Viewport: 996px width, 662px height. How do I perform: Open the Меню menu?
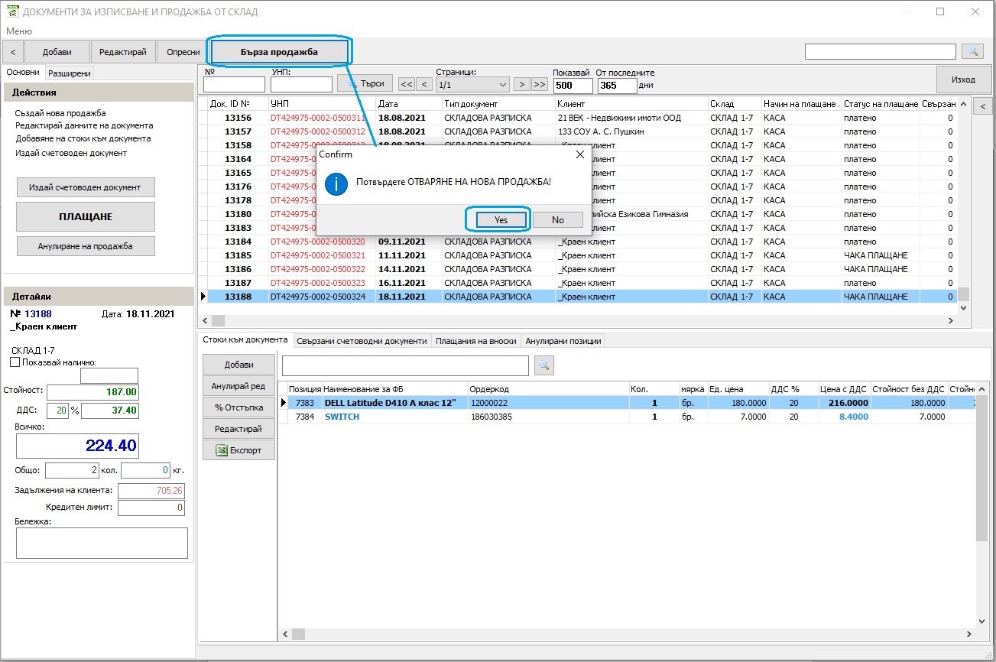[x=19, y=31]
